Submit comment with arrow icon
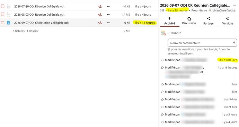 (234, 43)
